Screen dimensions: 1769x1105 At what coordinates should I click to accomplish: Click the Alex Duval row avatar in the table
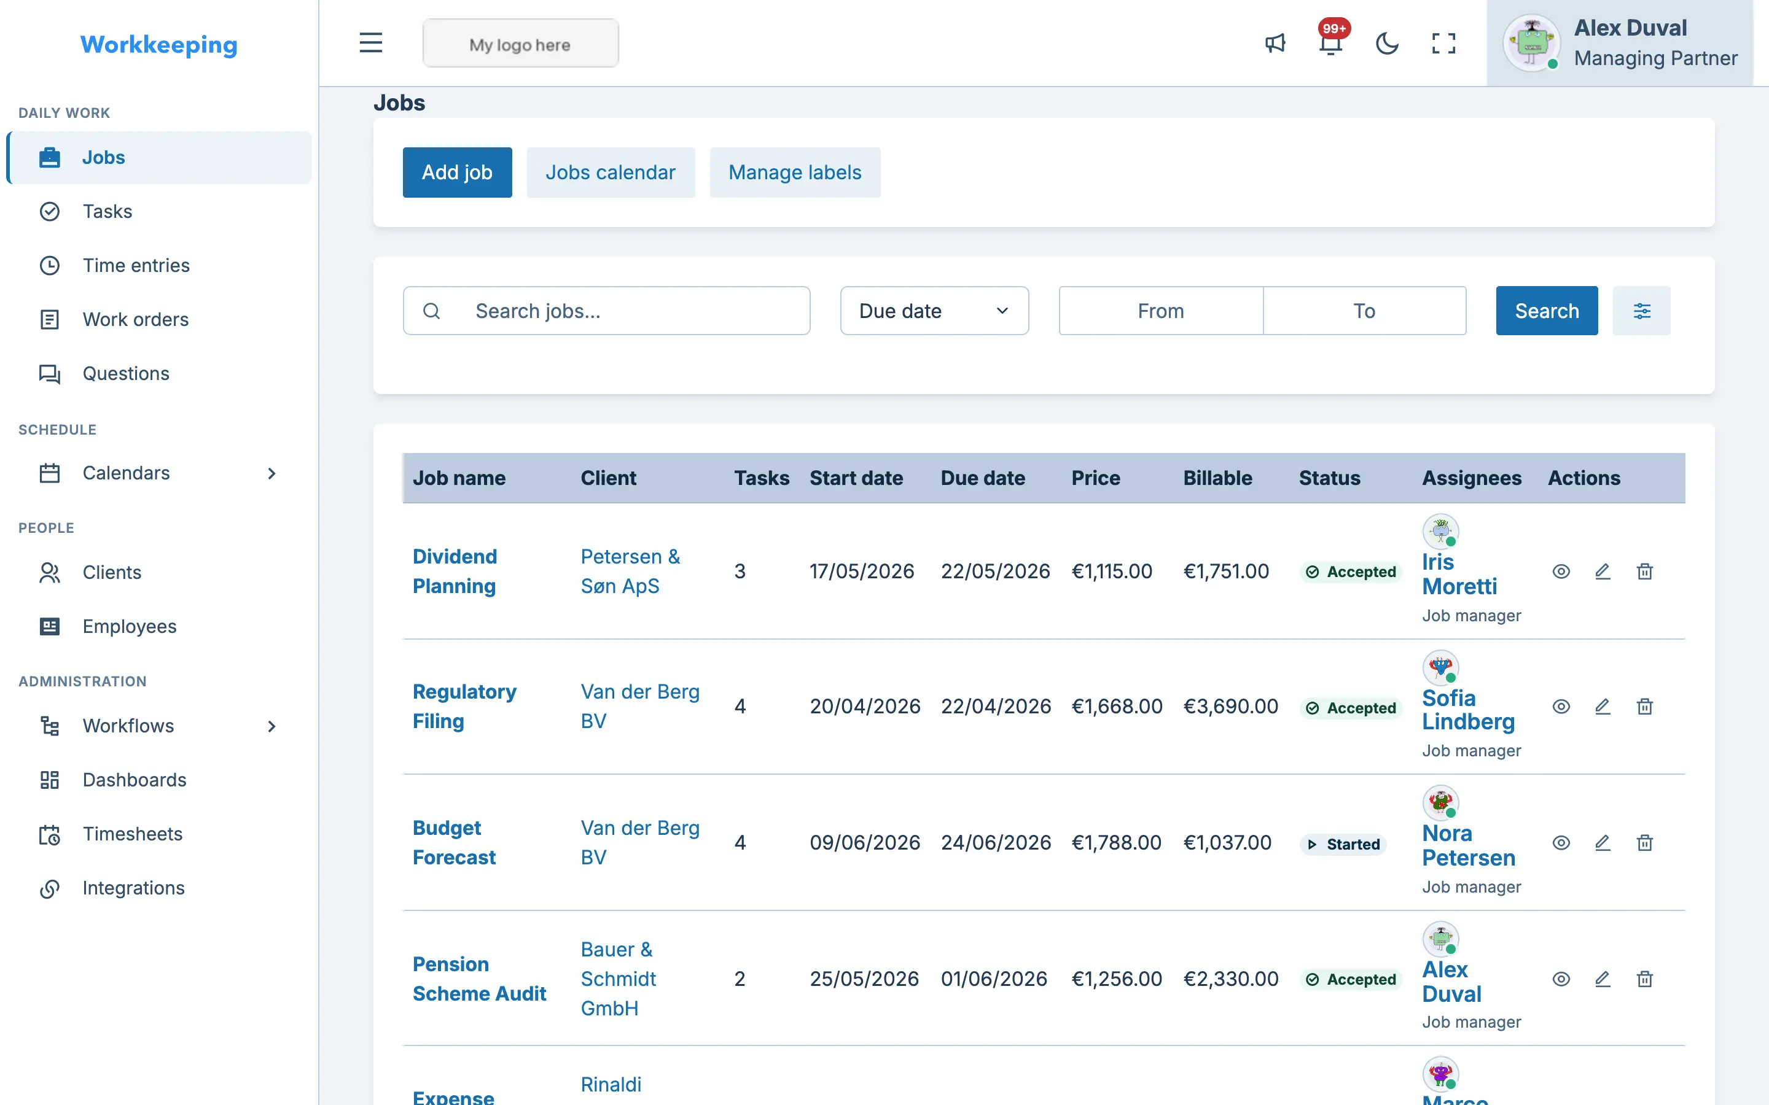(1440, 939)
